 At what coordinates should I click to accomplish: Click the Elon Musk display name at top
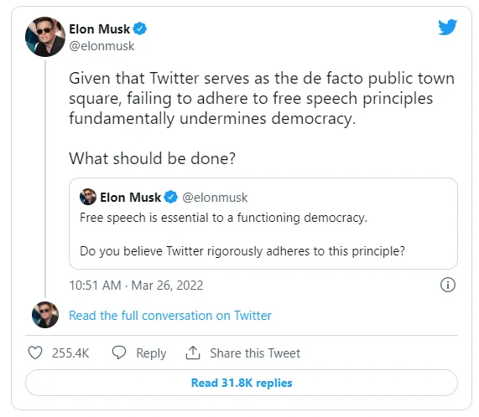coord(100,29)
